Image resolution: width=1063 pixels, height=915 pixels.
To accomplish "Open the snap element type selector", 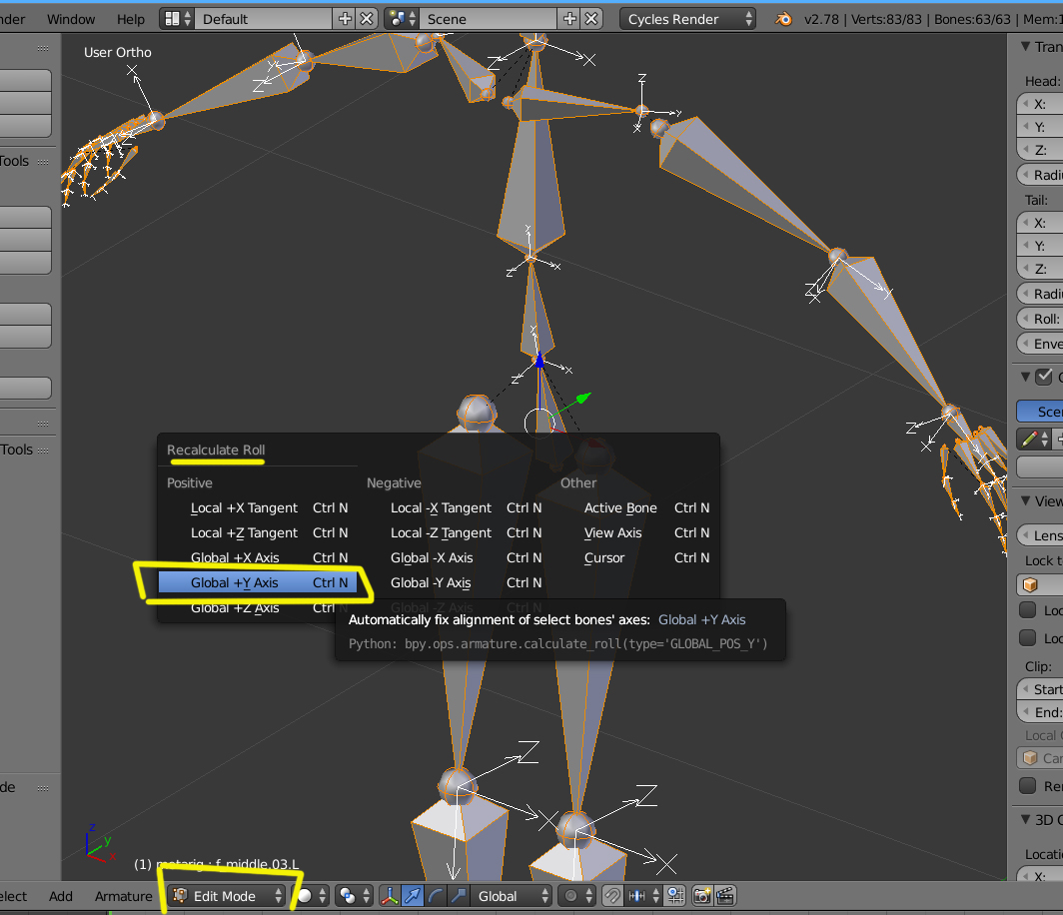I will tap(643, 896).
